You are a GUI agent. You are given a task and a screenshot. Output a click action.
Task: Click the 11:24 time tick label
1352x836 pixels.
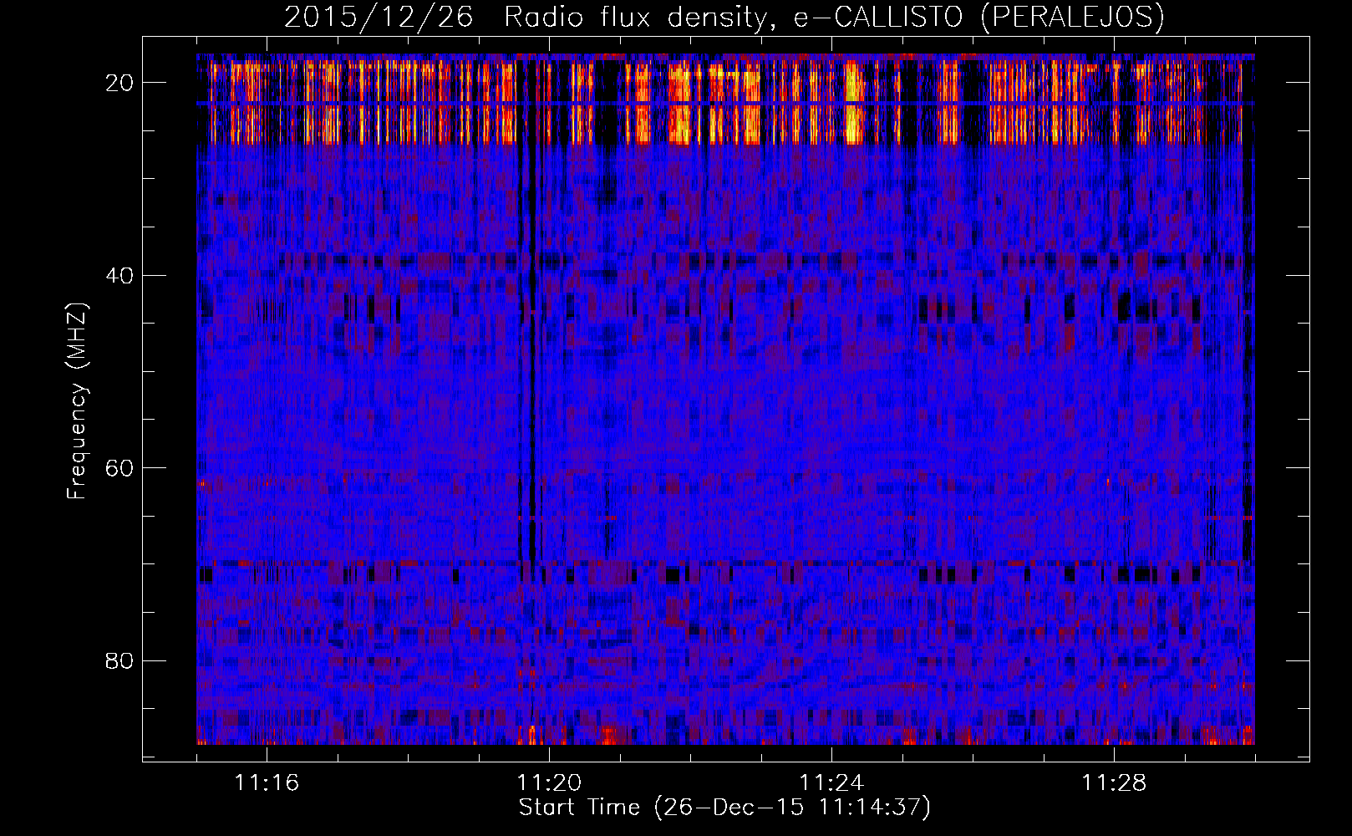coord(831,783)
